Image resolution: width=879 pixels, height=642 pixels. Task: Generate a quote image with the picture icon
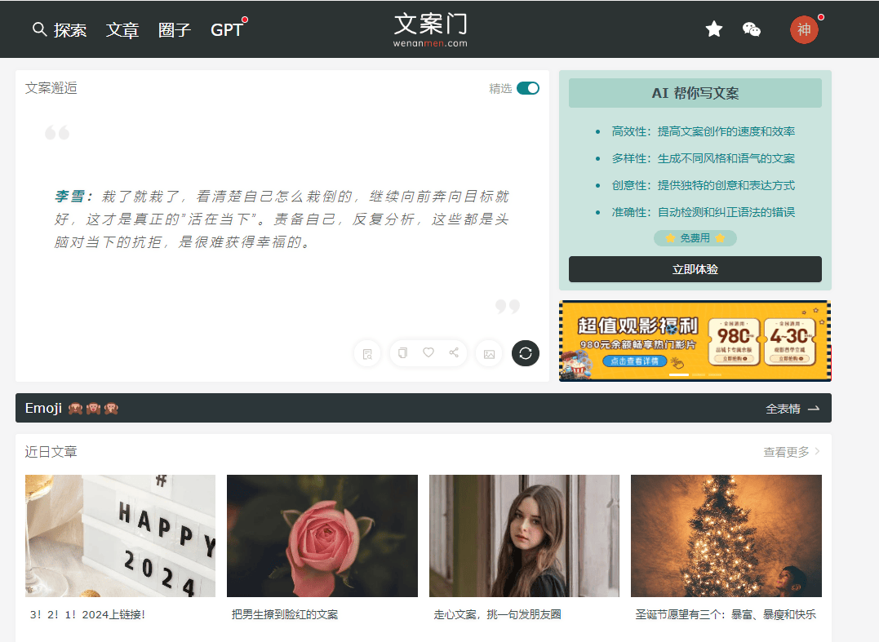tap(489, 353)
